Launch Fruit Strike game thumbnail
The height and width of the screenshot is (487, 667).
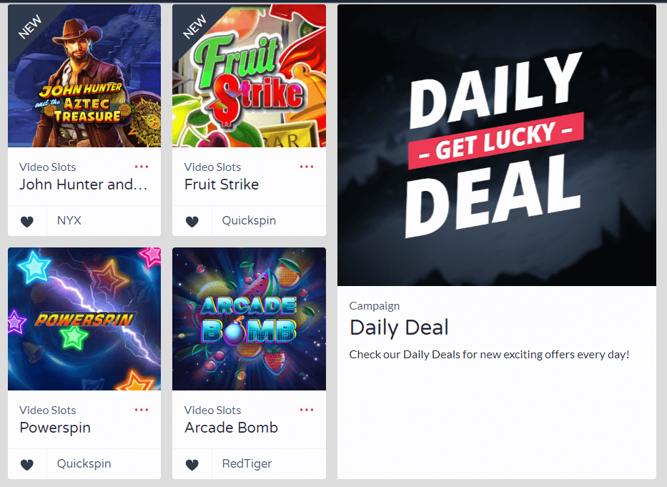pos(249,76)
